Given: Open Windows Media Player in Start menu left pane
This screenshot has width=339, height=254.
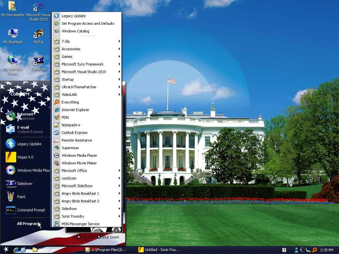Looking at the screenshot, I should [x=25, y=170].
